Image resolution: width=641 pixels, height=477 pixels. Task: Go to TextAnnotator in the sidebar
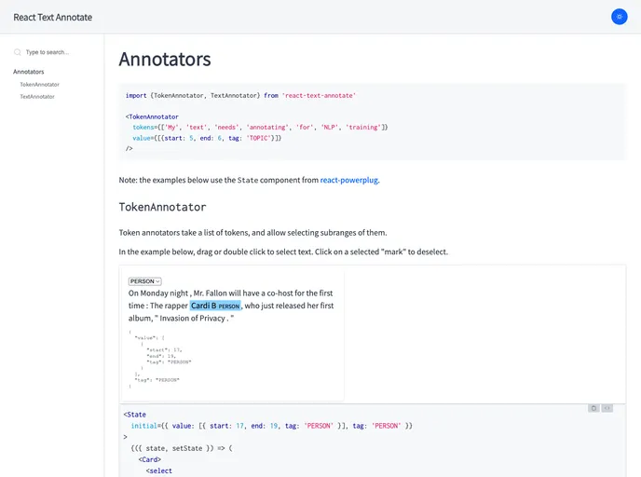(37, 97)
